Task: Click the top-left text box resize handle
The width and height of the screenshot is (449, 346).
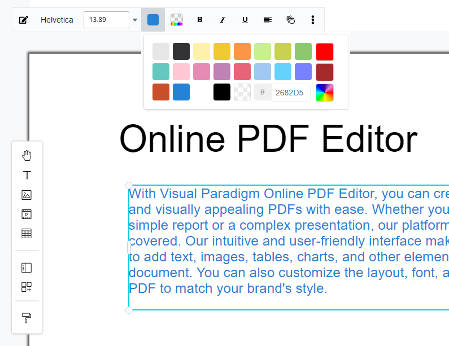Action: tap(129, 185)
